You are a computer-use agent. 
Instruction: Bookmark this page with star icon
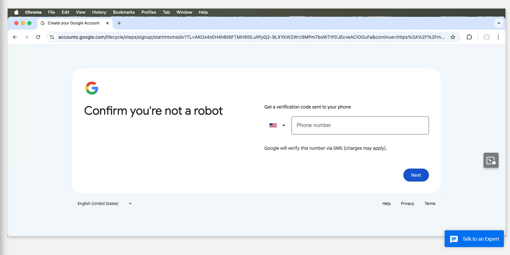point(453,37)
